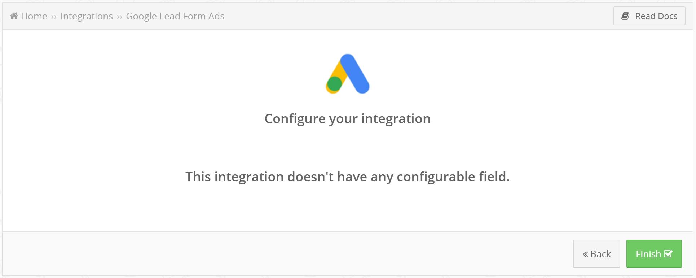Open the Integrations breadcrumb link
Screen dimensions: 696x278
tap(87, 16)
